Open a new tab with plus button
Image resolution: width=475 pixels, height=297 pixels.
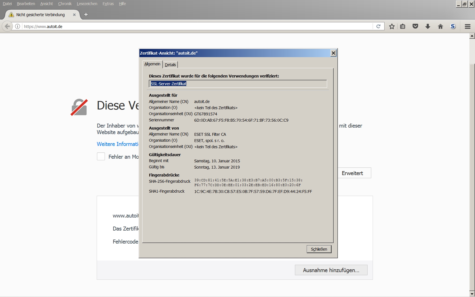tap(86, 15)
